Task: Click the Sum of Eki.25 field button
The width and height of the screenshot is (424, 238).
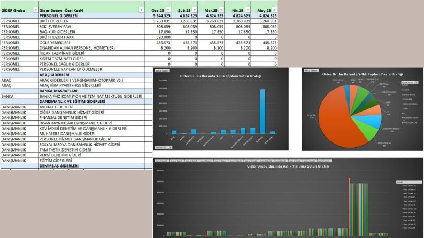Action: point(295,161)
